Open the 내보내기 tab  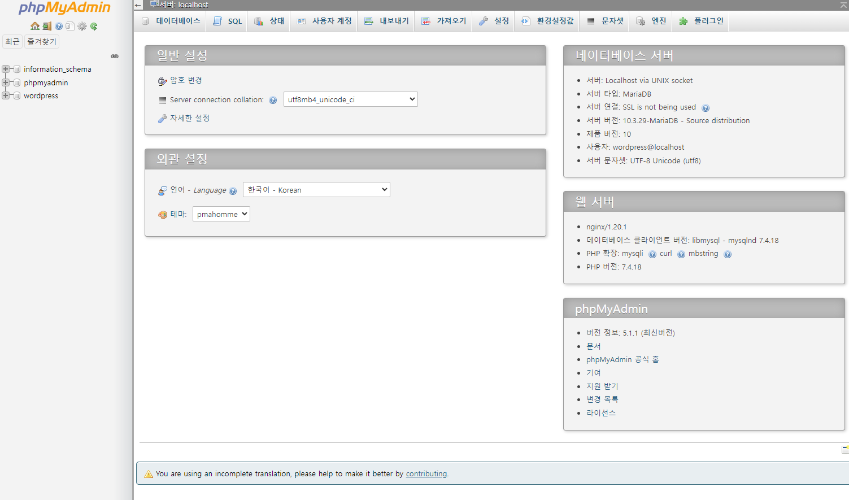pos(386,21)
